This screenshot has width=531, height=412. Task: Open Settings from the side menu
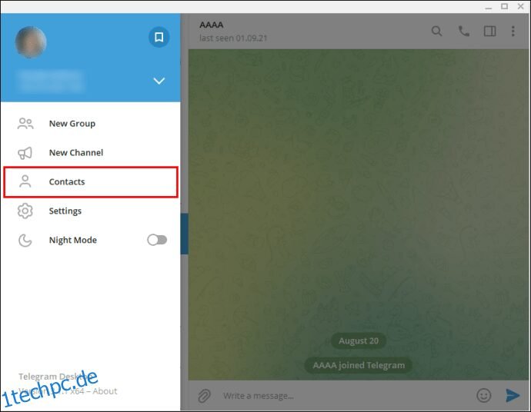click(90, 211)
